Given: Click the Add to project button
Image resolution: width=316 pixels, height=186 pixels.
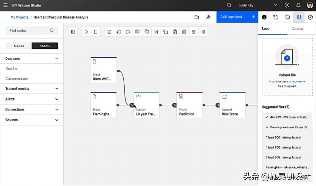Looking at the screenshot, I should pyautogui.click(x=237, y=17).
